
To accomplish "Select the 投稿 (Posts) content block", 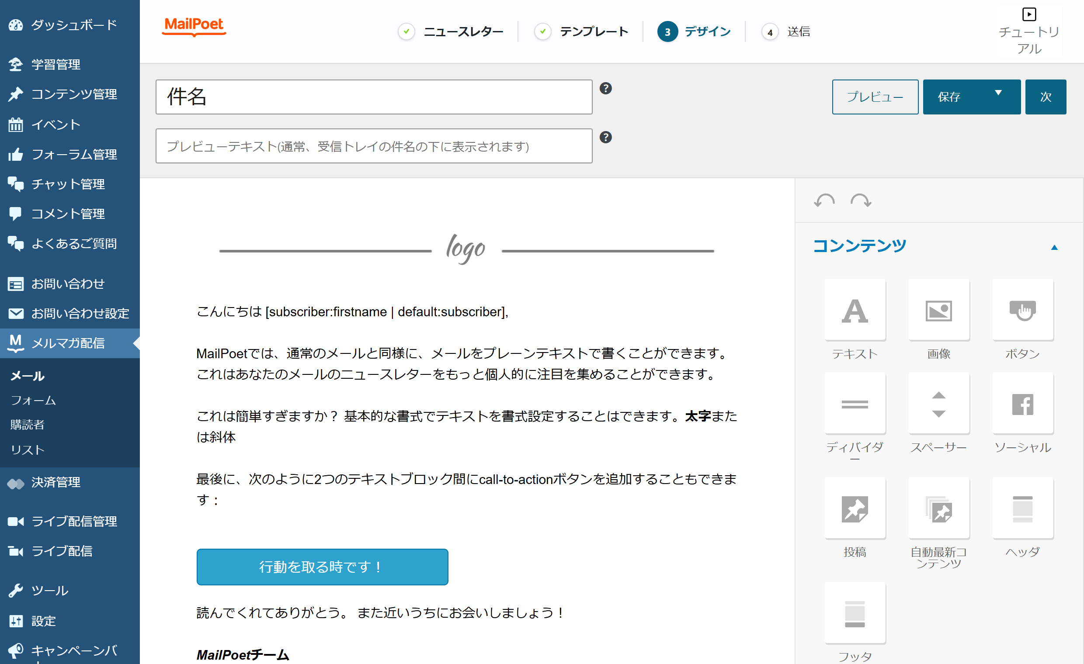I will [855, 508].
